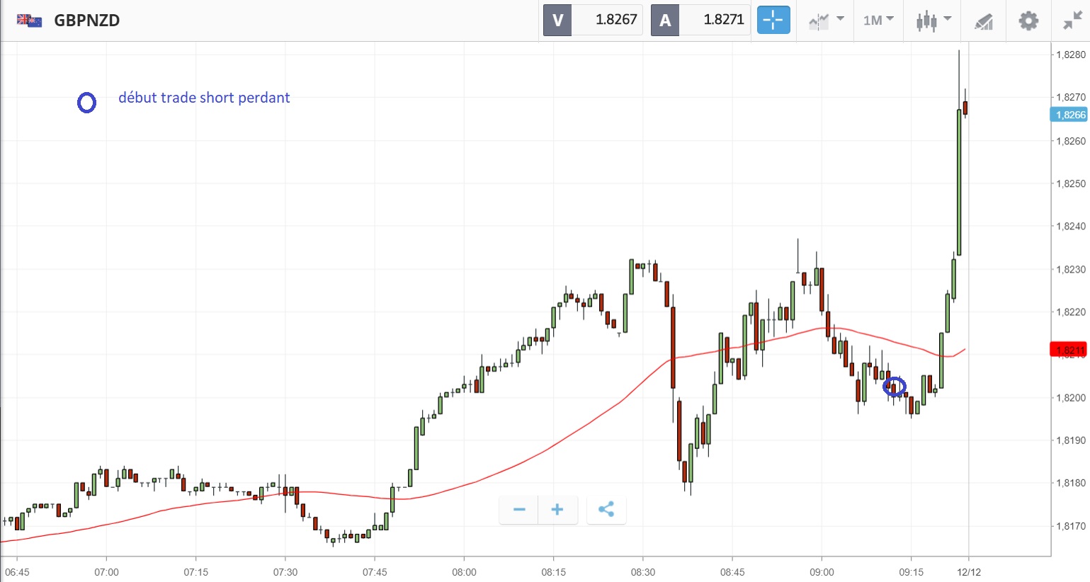The height and width of the screenshot is (582, 1090).
Task: Click the 'début trade short perdant' annotation
Action: coord(204,98)
